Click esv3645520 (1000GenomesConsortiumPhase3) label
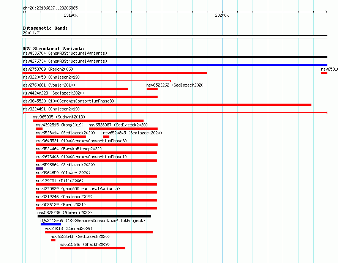Image resolution: width=338 pixels, height=263 pixels. click(68, 101)
